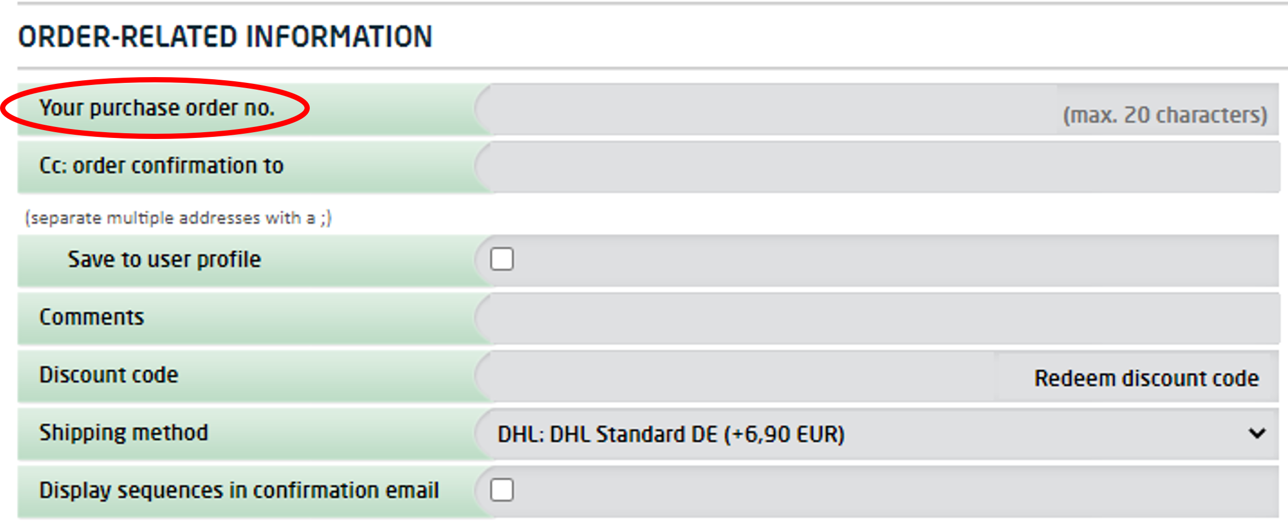Click the Cc order confirmation email field
This screenshot has width=1288, height=525.
pos(877,167)
